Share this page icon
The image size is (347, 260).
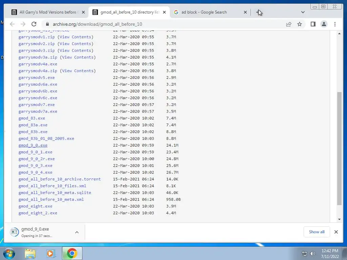click(289, 24)
